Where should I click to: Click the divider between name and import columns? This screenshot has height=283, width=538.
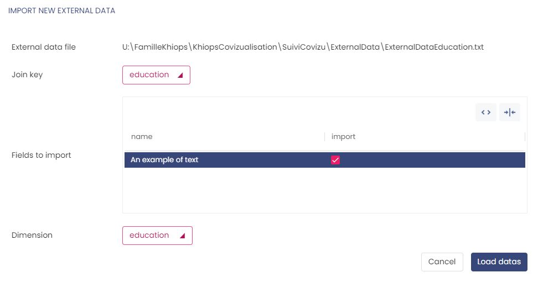(325, 136)
